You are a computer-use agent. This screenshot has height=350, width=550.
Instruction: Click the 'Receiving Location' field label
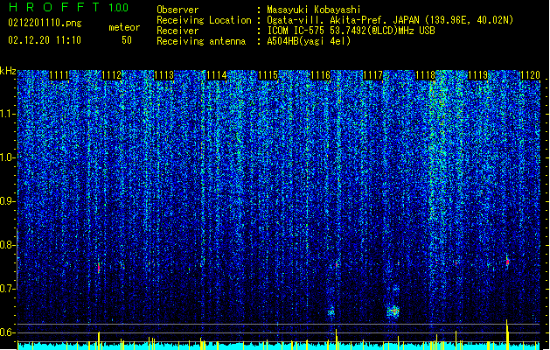pos(204,20)
